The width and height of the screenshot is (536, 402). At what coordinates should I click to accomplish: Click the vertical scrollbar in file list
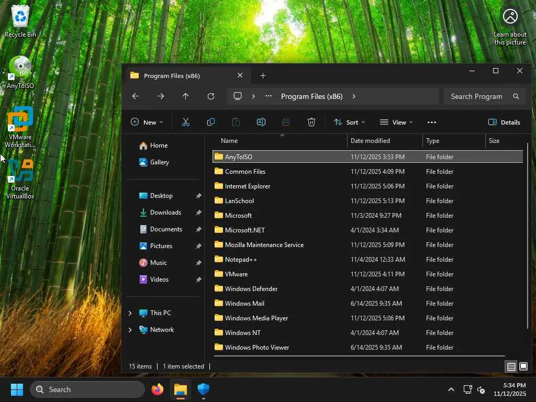click(528, 236)
